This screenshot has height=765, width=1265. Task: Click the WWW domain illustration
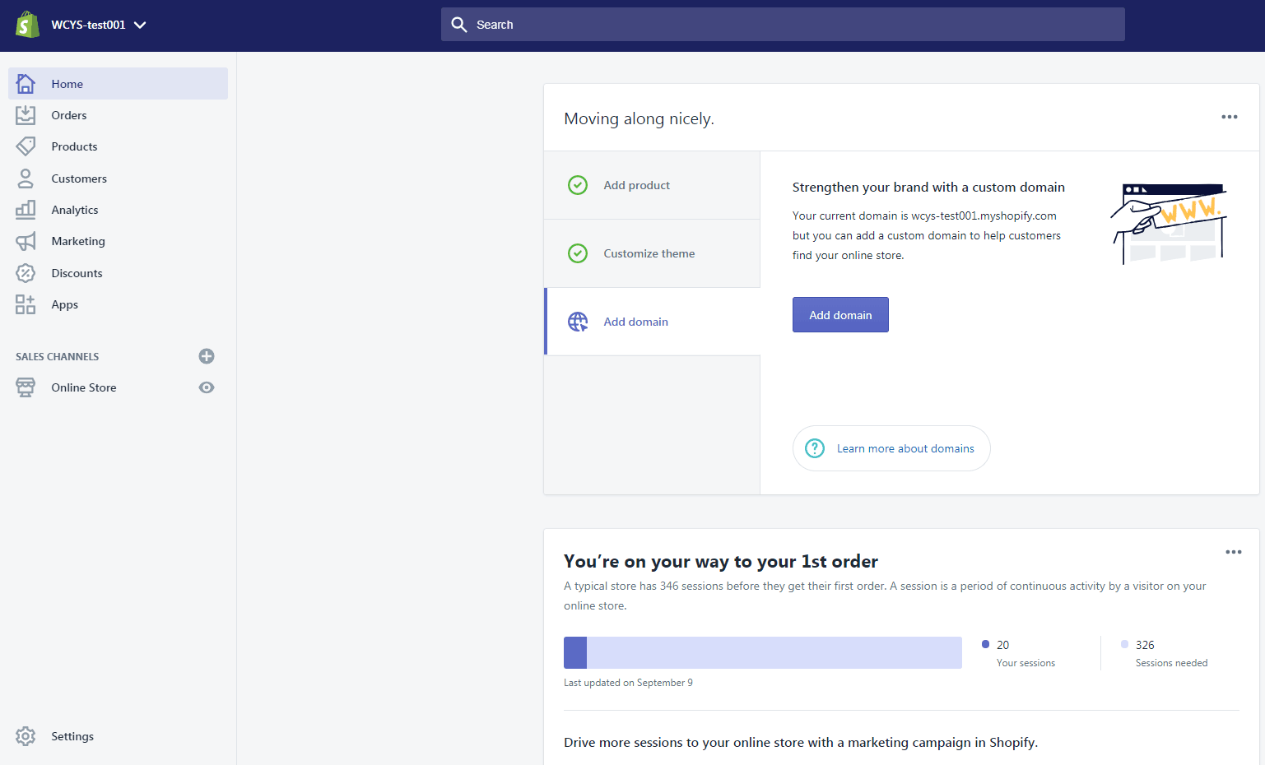[1169, 224]
